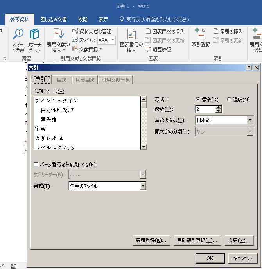Open the APA citation style dropdown

pos(113,40)
